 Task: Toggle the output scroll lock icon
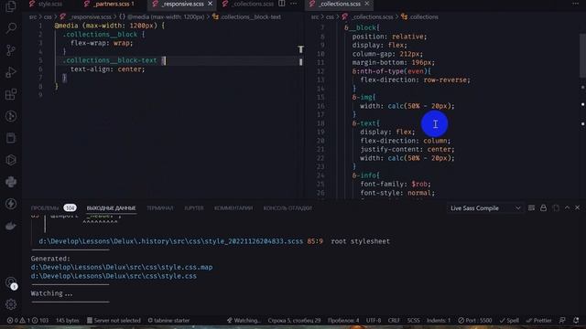pyautogui.click(x=543, y=207)
